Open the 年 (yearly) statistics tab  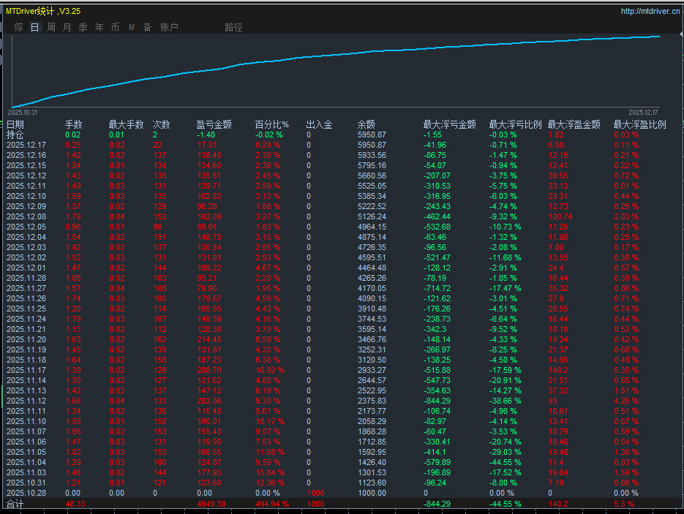tap(99, 27)
